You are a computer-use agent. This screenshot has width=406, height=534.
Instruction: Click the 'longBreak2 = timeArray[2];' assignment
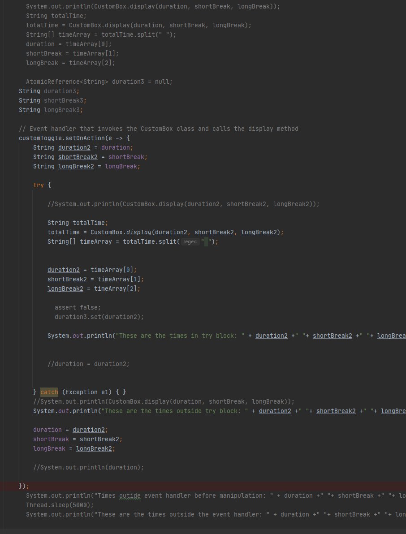pyautogui.click(x=94, y=289)
